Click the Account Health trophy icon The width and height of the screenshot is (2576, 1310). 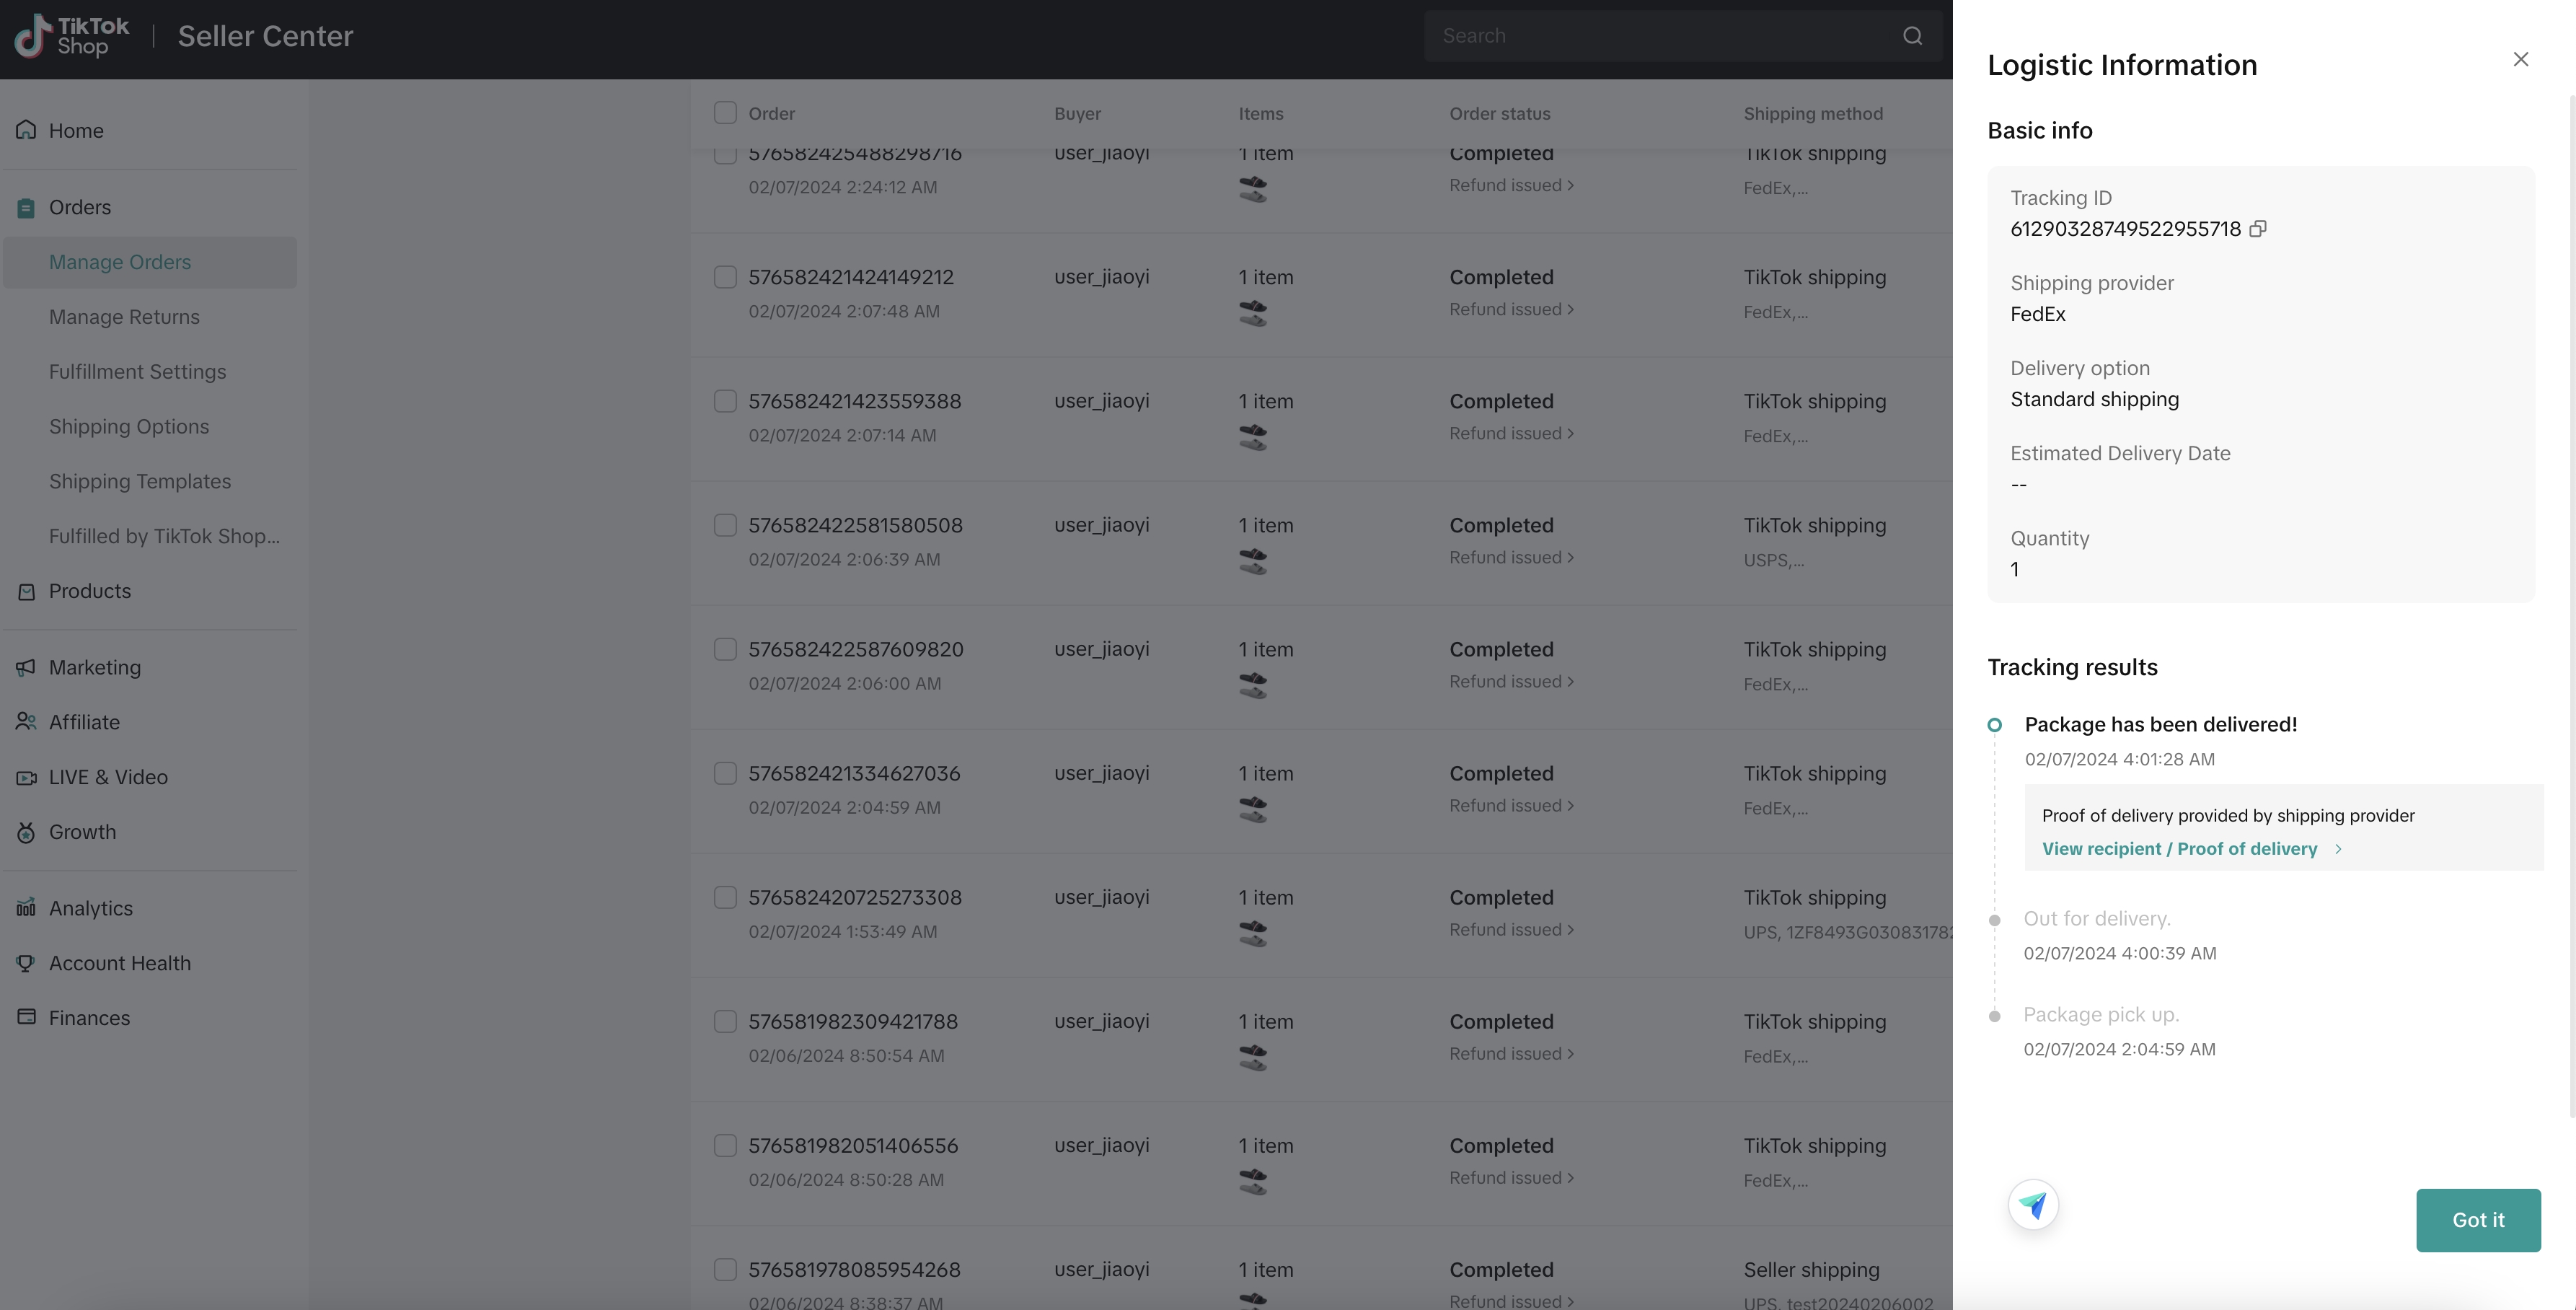[x=26, y=963]
